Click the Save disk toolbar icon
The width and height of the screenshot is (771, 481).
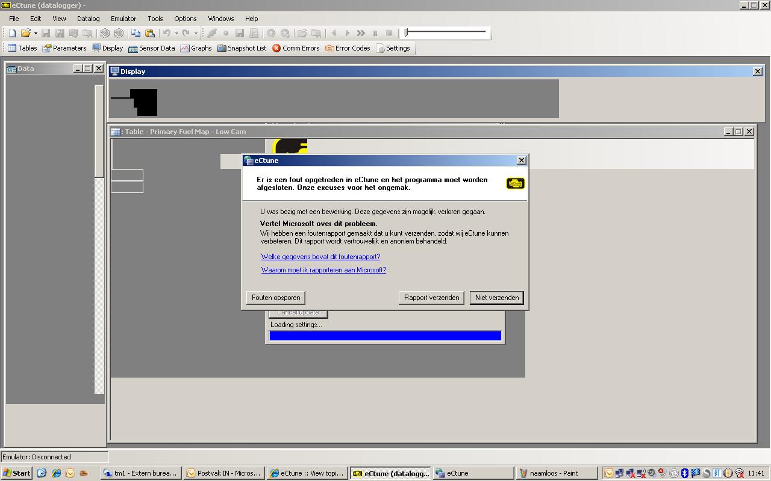point(46,34)
